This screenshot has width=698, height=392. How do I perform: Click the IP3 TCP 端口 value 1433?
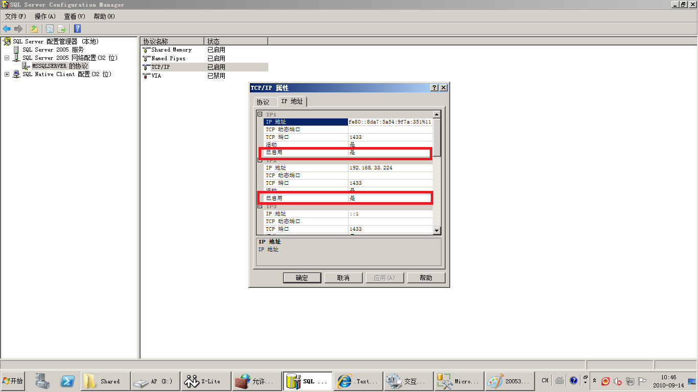[390, 229]
